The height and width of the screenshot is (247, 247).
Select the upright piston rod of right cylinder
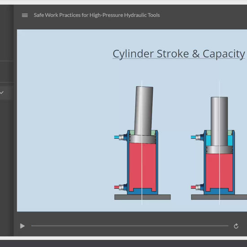[219, 121]
